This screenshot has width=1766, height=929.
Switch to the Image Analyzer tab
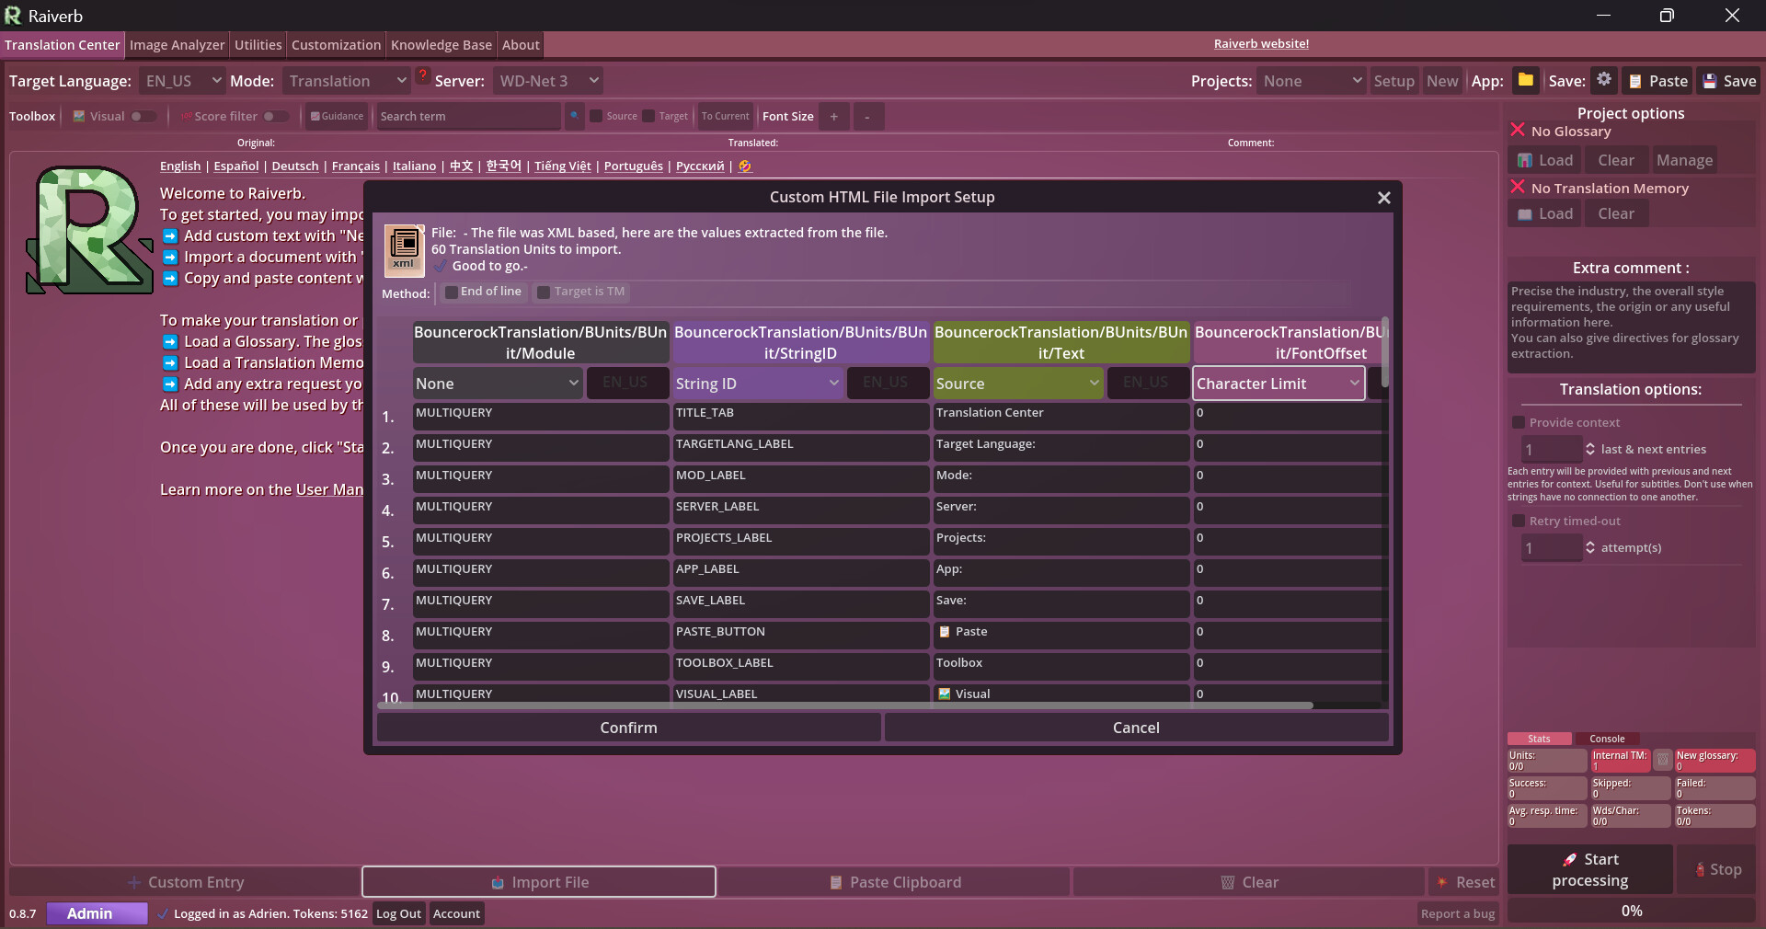[x=177, y=44]
